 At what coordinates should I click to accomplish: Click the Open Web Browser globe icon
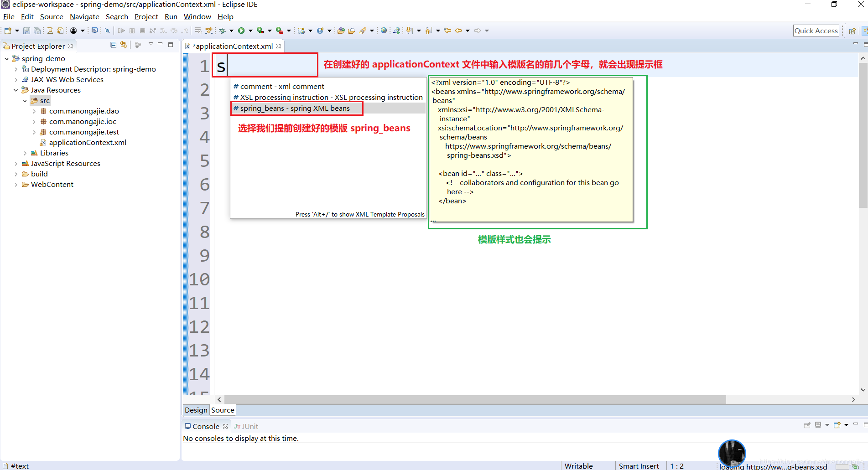pyautogui.click(x=384, y=31)
